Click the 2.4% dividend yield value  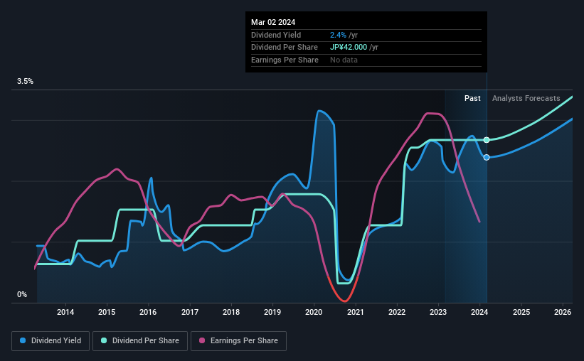click(338, 35)
